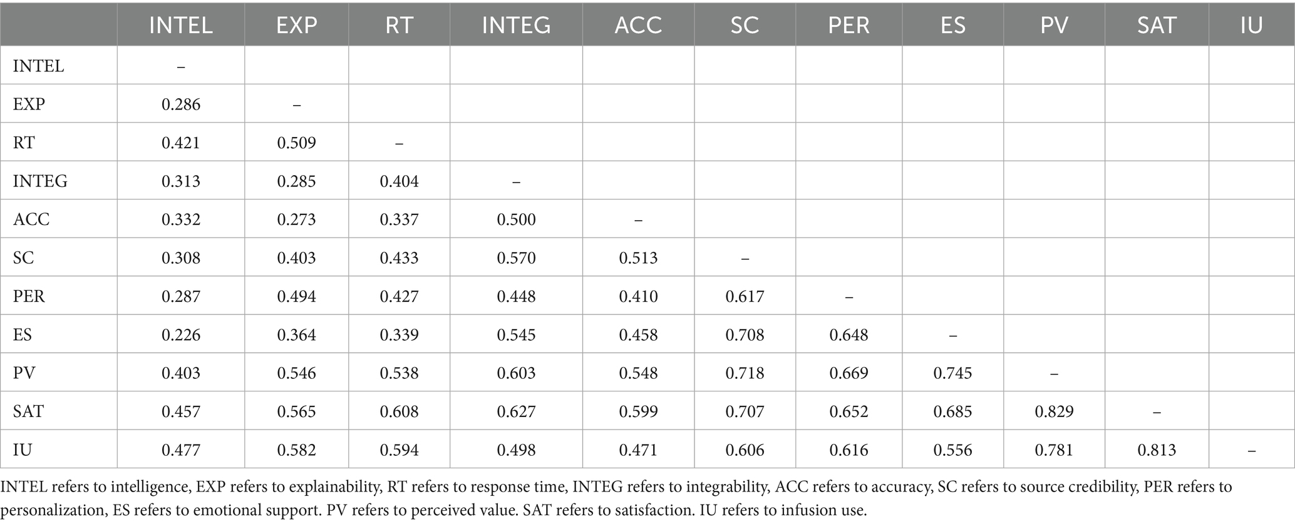
Task: Click the INTEG column header cell
Action: [516, 25]
